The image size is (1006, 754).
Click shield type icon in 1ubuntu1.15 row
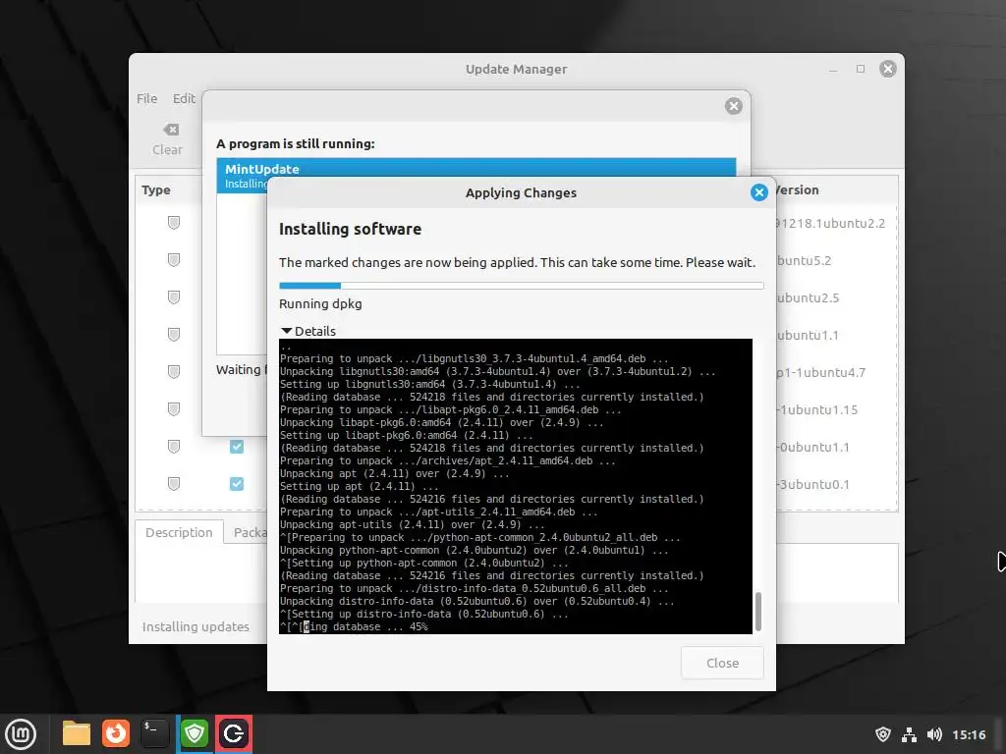[174, 408]
